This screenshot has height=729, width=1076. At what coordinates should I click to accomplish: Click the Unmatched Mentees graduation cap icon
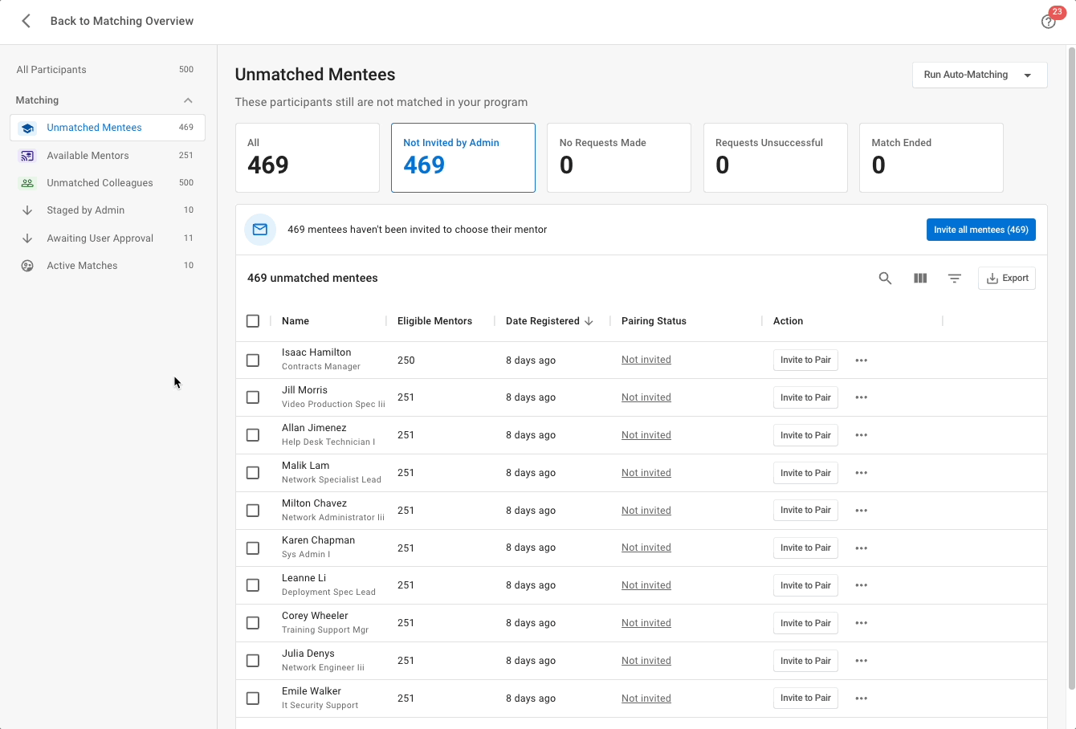27,128
